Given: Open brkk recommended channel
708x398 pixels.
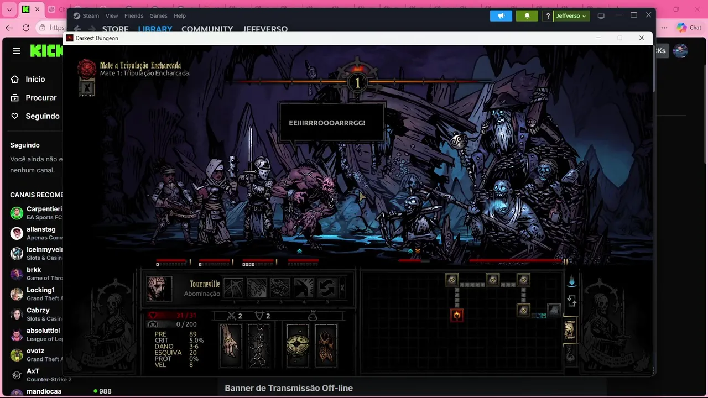Looking at the screenshot, I should (x=37, y=274).
